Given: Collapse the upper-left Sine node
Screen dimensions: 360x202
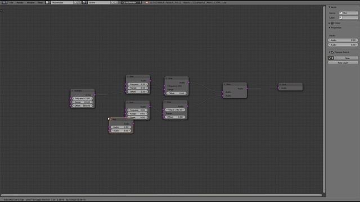Looking at the screenshot, I should tap(128, 76).
